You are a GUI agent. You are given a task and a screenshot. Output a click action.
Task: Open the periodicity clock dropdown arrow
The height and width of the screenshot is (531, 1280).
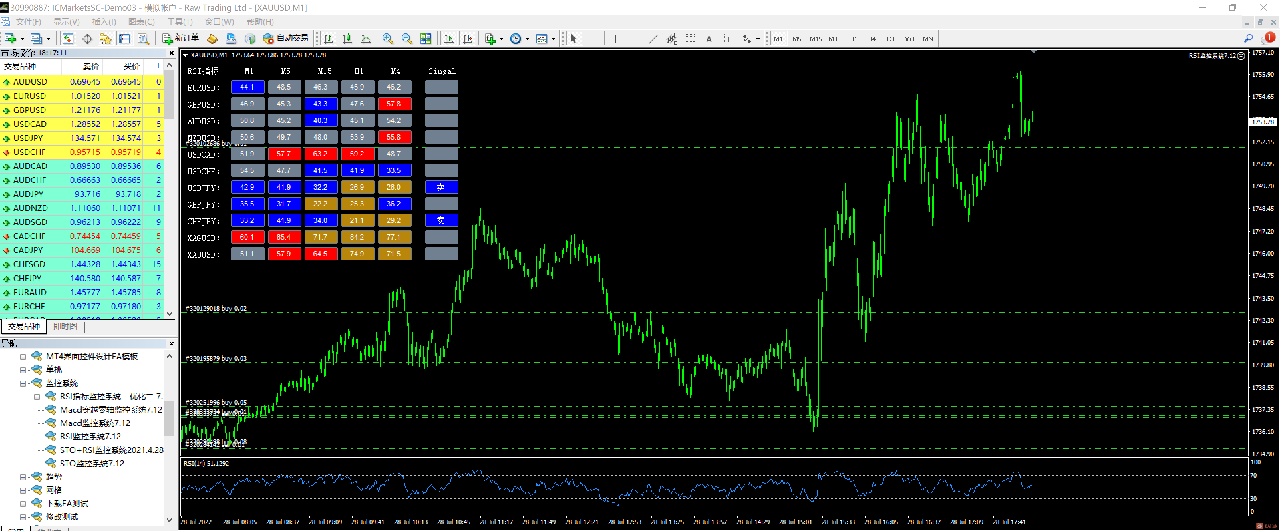(x=527, y=39)
